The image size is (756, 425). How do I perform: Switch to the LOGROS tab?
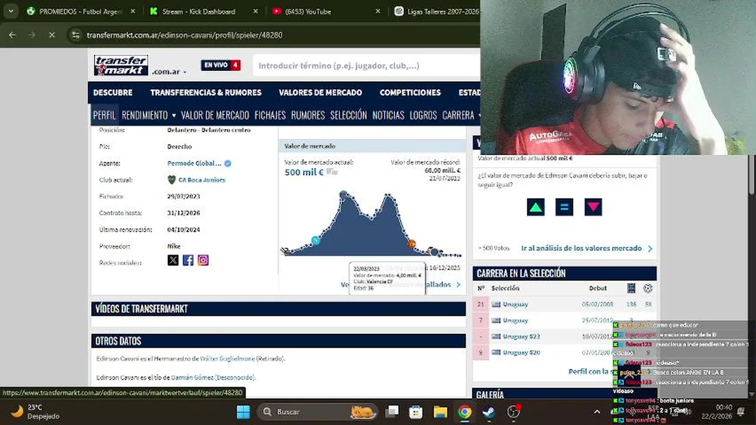[x=423, y=115]
